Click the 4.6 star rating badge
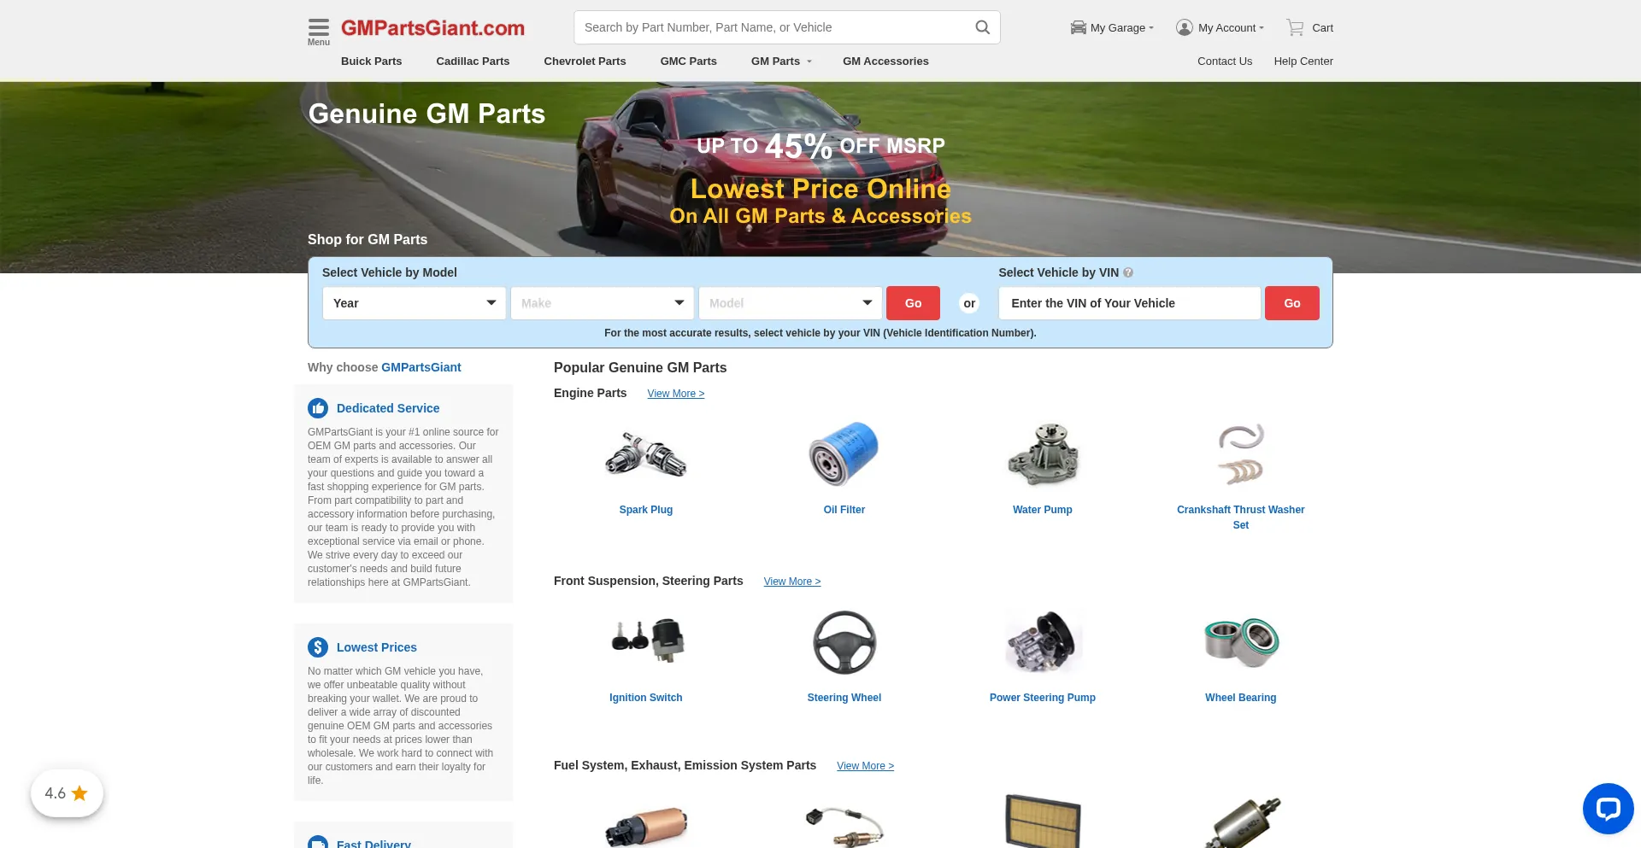This screenshot has height=848, width=1641. point(66,792)
